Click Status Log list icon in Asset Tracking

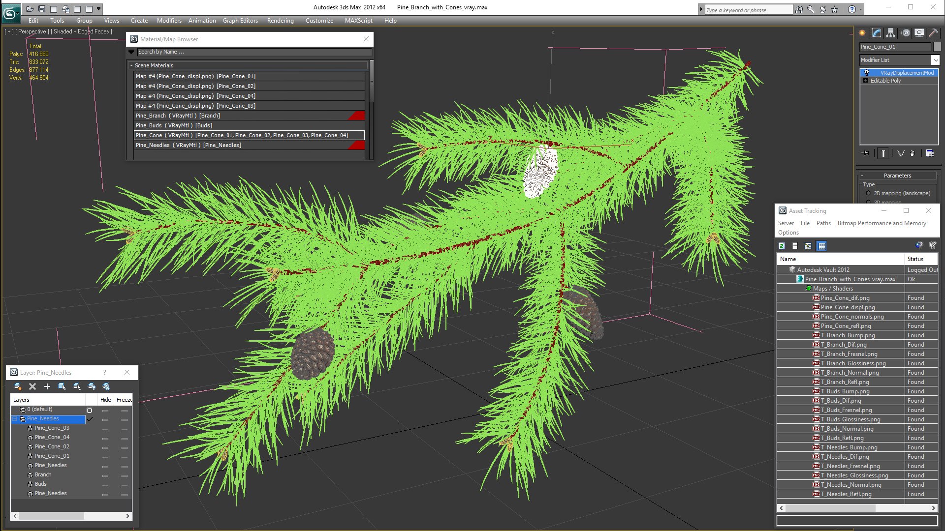tap(795, 246)
